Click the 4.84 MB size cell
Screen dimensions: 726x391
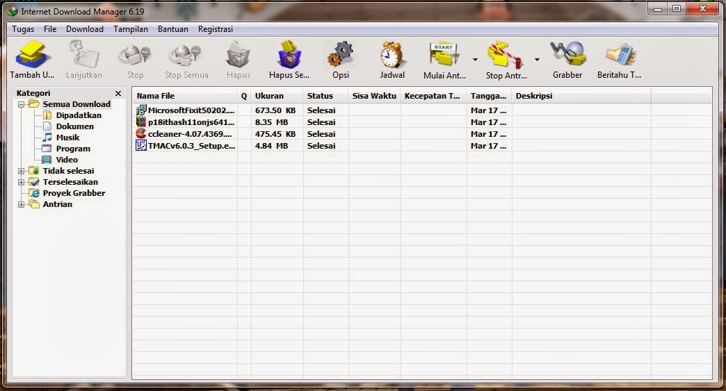(271, 146)
